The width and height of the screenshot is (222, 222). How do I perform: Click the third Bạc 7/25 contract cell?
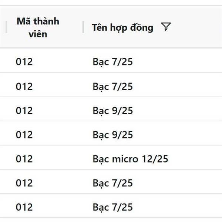[113, 183]
